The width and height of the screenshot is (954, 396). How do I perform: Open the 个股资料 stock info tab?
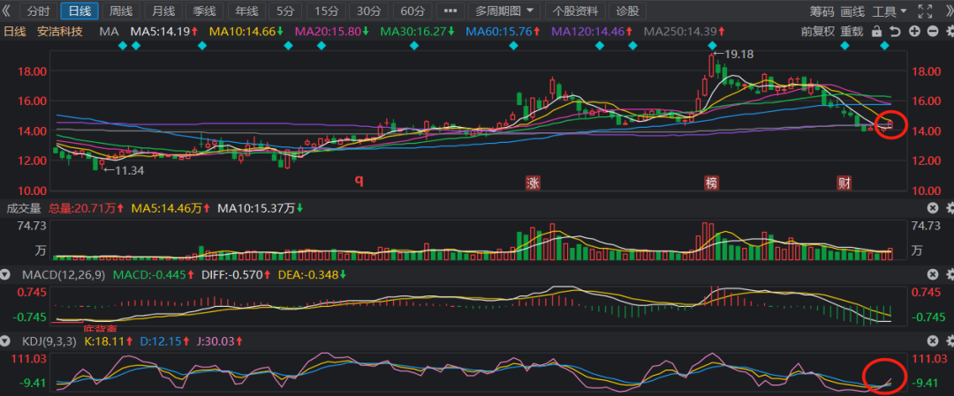point(575,11)
